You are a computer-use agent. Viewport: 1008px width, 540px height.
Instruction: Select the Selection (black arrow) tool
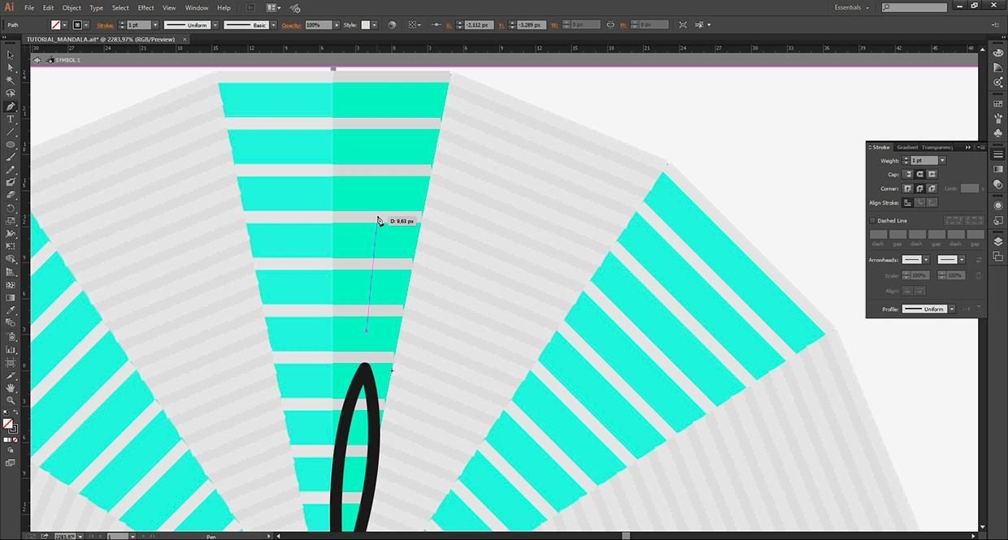click(11, 55)
